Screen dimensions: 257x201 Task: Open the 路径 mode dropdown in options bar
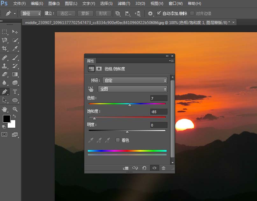[x=31, y=13]
